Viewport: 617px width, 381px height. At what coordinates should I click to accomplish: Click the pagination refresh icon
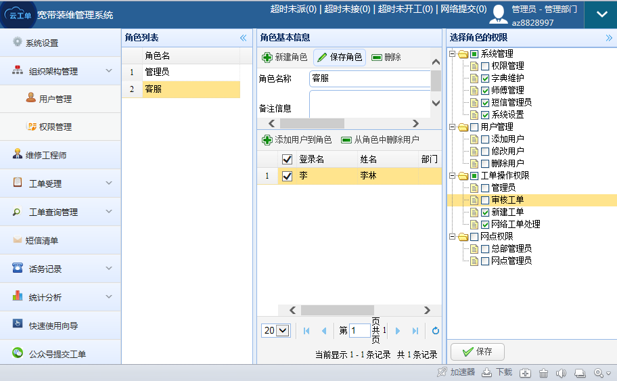435,331
